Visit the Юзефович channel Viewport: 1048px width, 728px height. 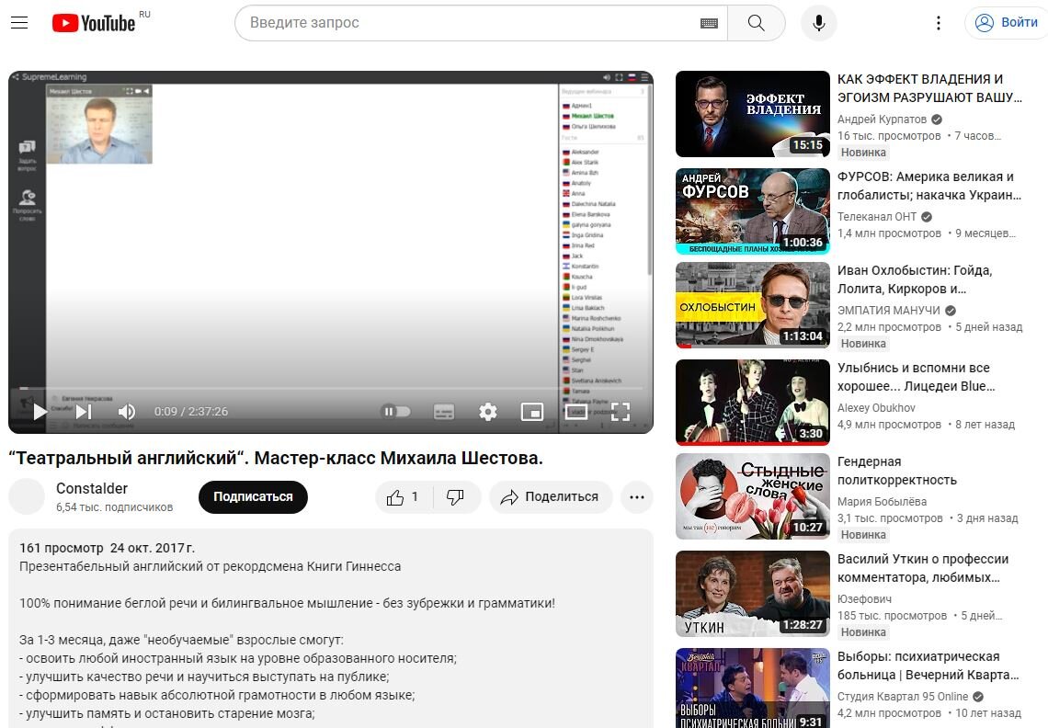click(x=864, y=599)
